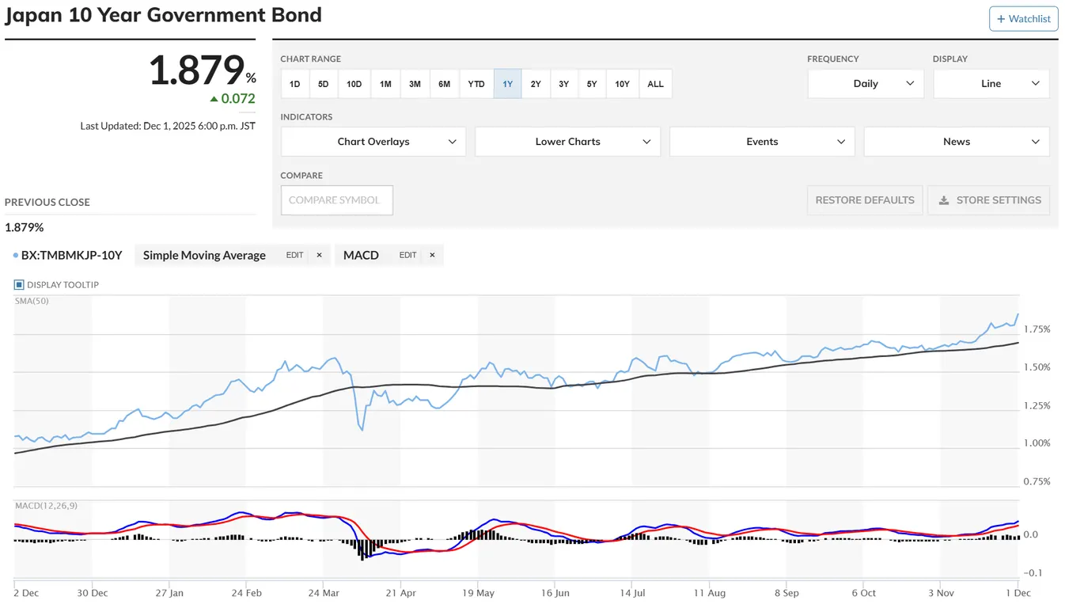This screenshot has width=1065, height=608.
Task: Click the SMA(50) chart label
Action: pyautogui.click(x=32, y=301)
